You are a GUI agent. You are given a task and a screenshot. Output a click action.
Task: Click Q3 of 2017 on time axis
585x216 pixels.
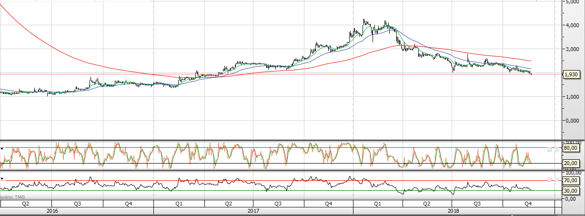pos(278,204)
